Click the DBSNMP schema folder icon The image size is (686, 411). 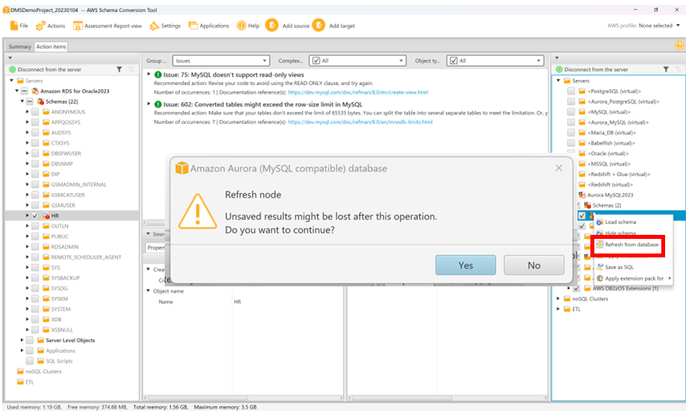point(46,164)
